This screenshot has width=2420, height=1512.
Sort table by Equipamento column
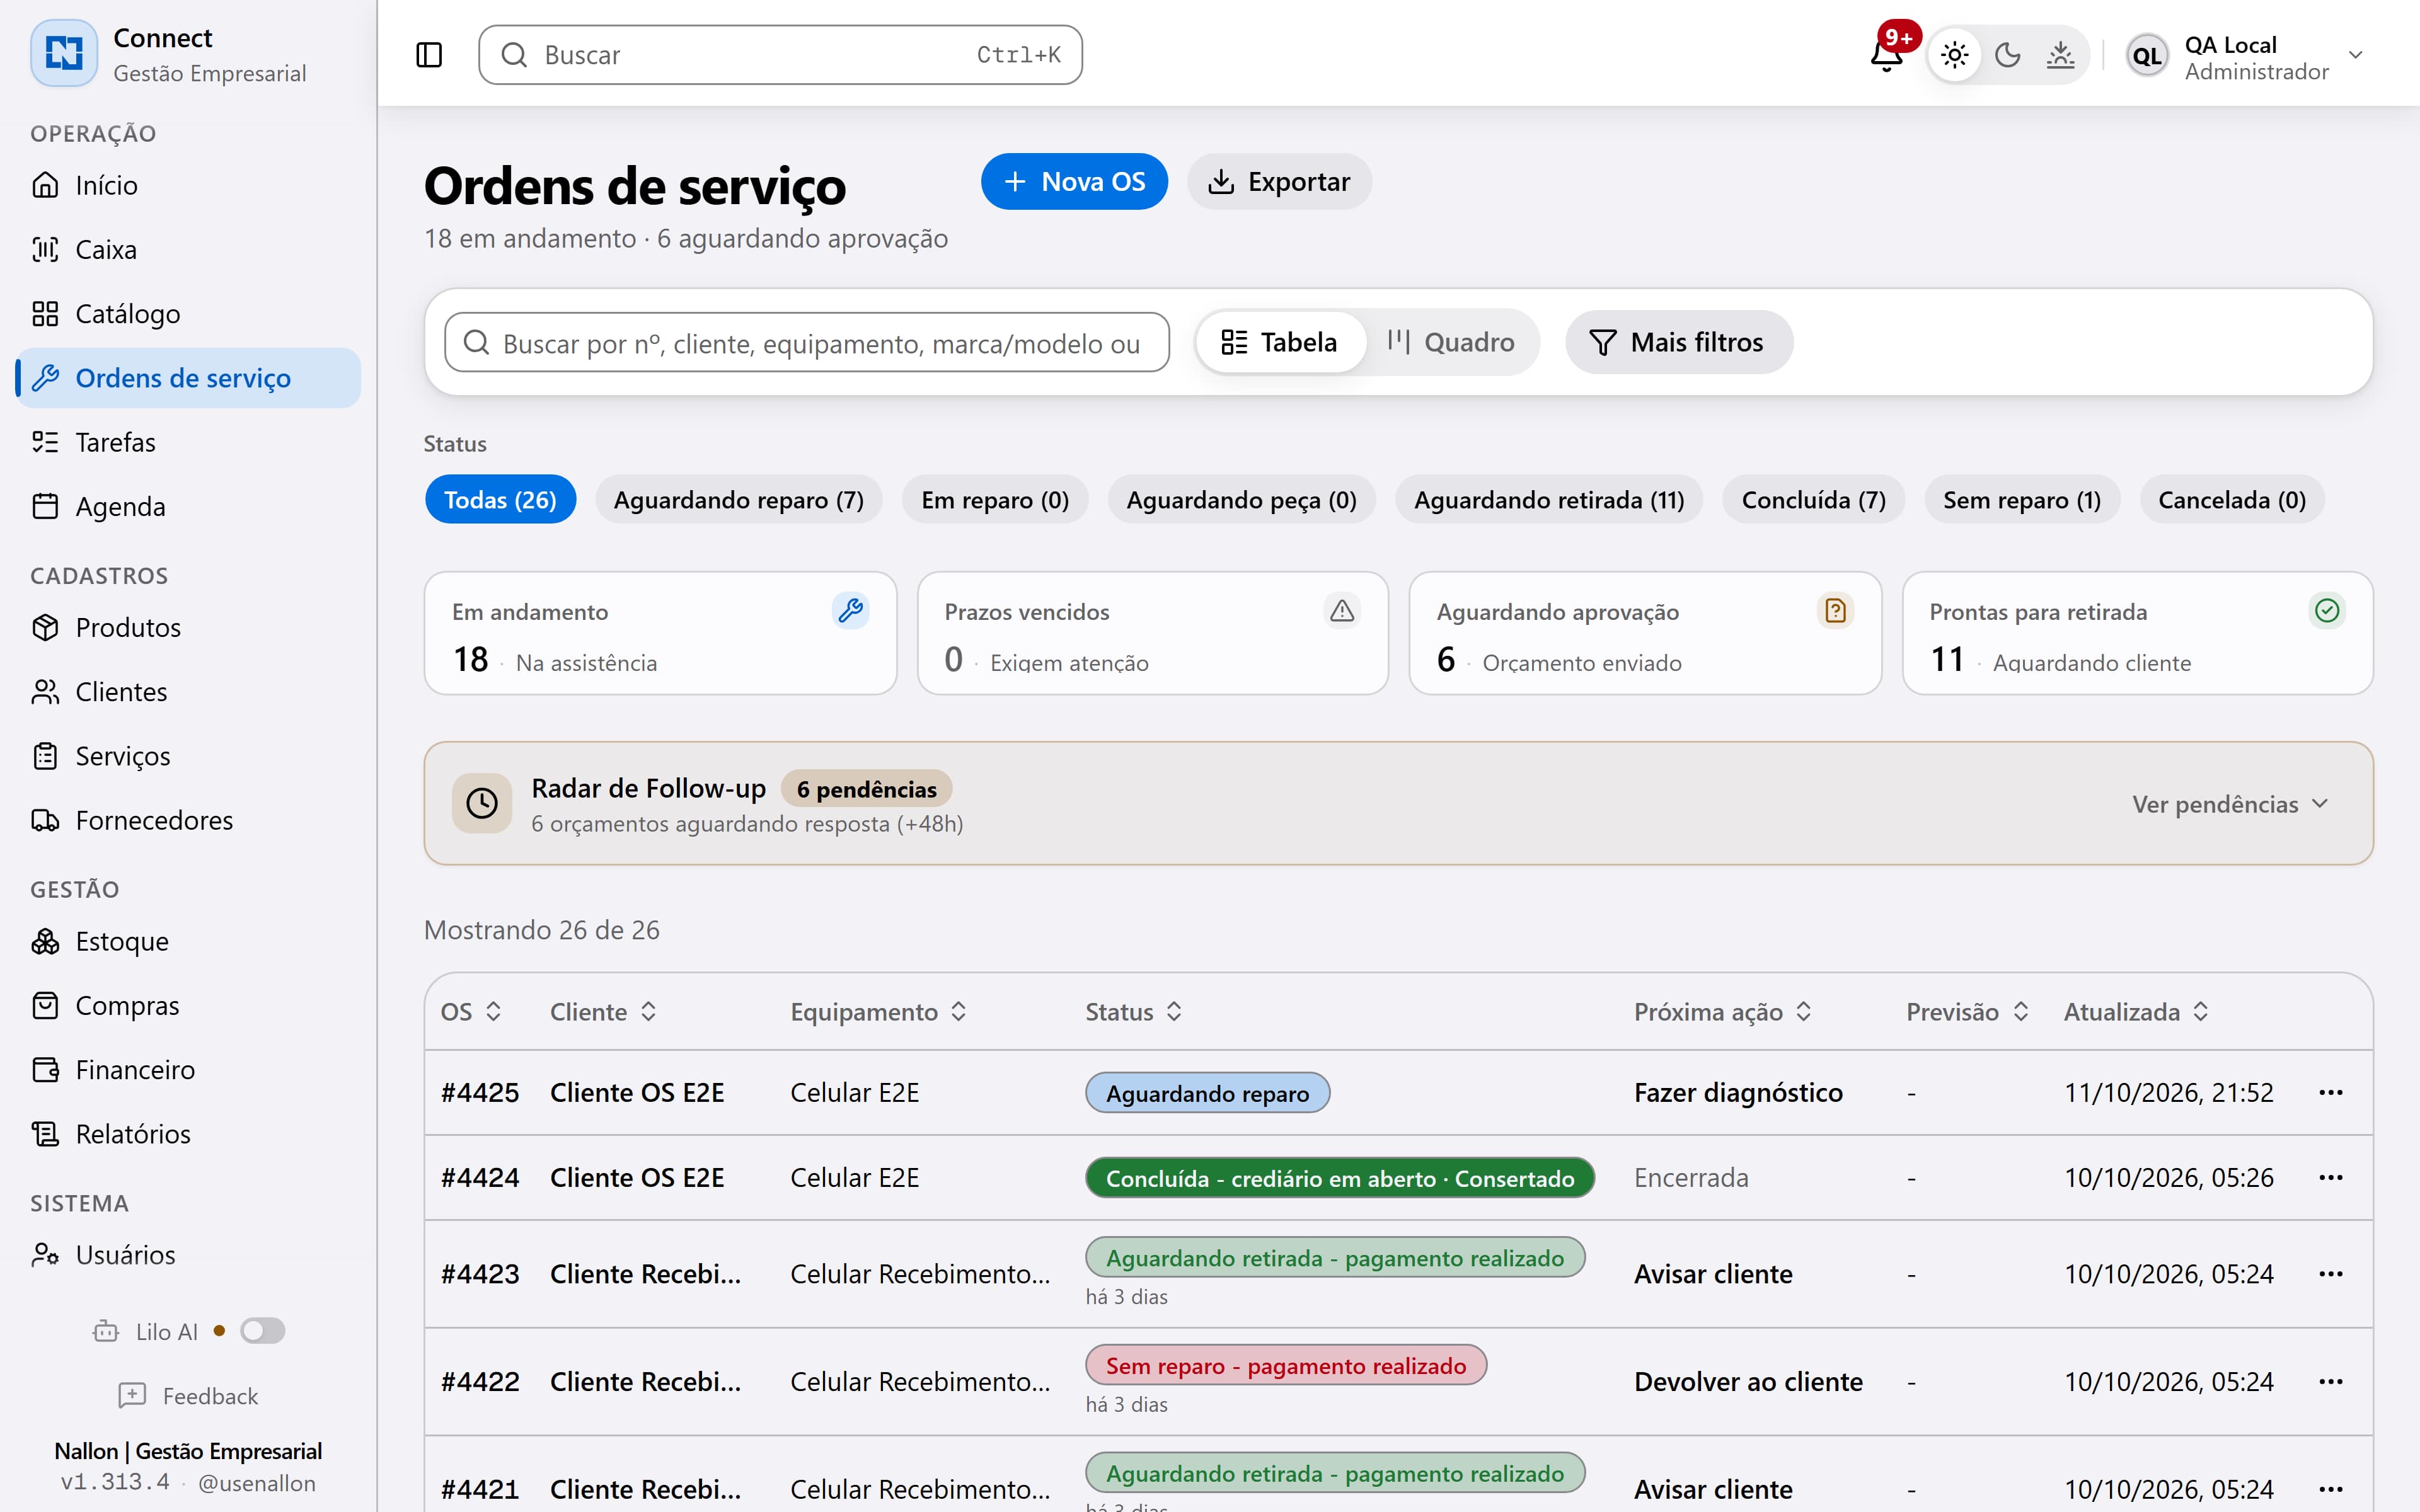pos(879,1012)
